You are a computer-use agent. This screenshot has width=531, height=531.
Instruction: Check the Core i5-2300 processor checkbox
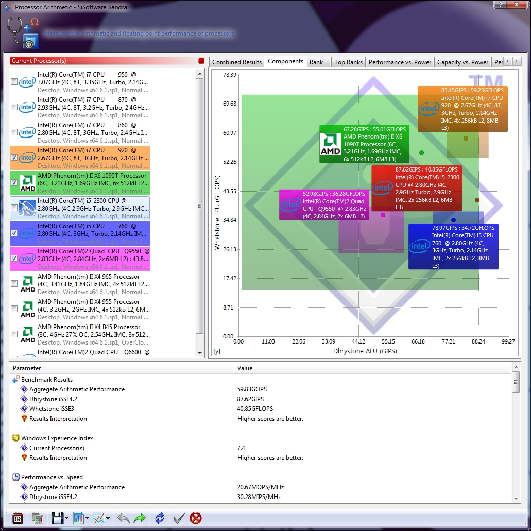tap(14, 208)
